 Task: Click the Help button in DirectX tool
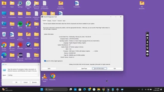click(49, 68)
